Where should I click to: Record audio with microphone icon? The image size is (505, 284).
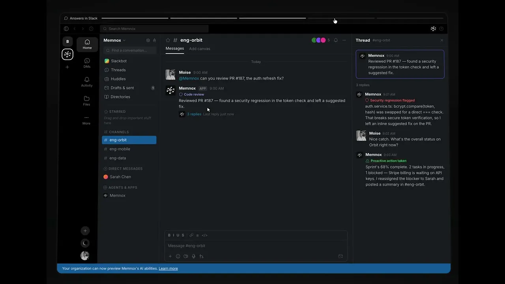pos(194,256)
